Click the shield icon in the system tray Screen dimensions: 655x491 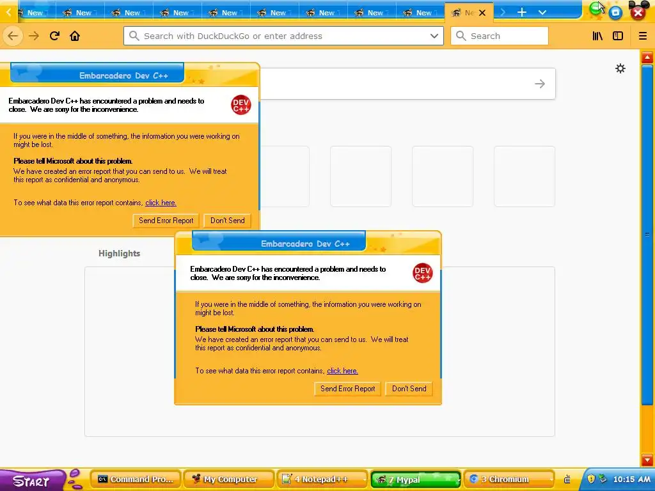pyautogui.click(x=590, y=478)
